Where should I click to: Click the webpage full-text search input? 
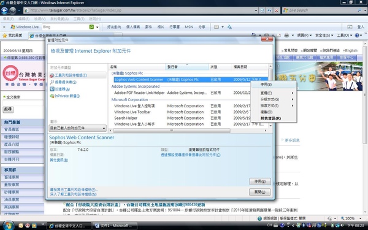point(23,103)
